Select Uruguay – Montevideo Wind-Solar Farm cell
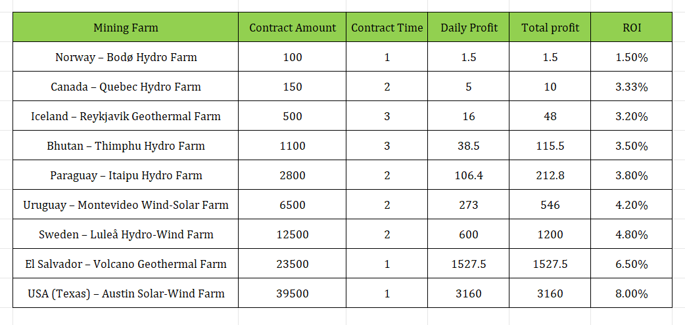The height and width of the screenshot is (325, 685). coord(126,205)
